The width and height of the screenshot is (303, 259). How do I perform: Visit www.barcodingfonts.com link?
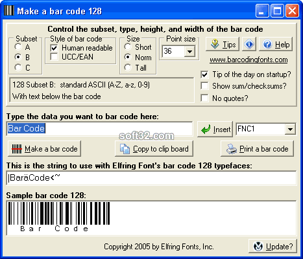pyautogui.click(x=248, y=60)
